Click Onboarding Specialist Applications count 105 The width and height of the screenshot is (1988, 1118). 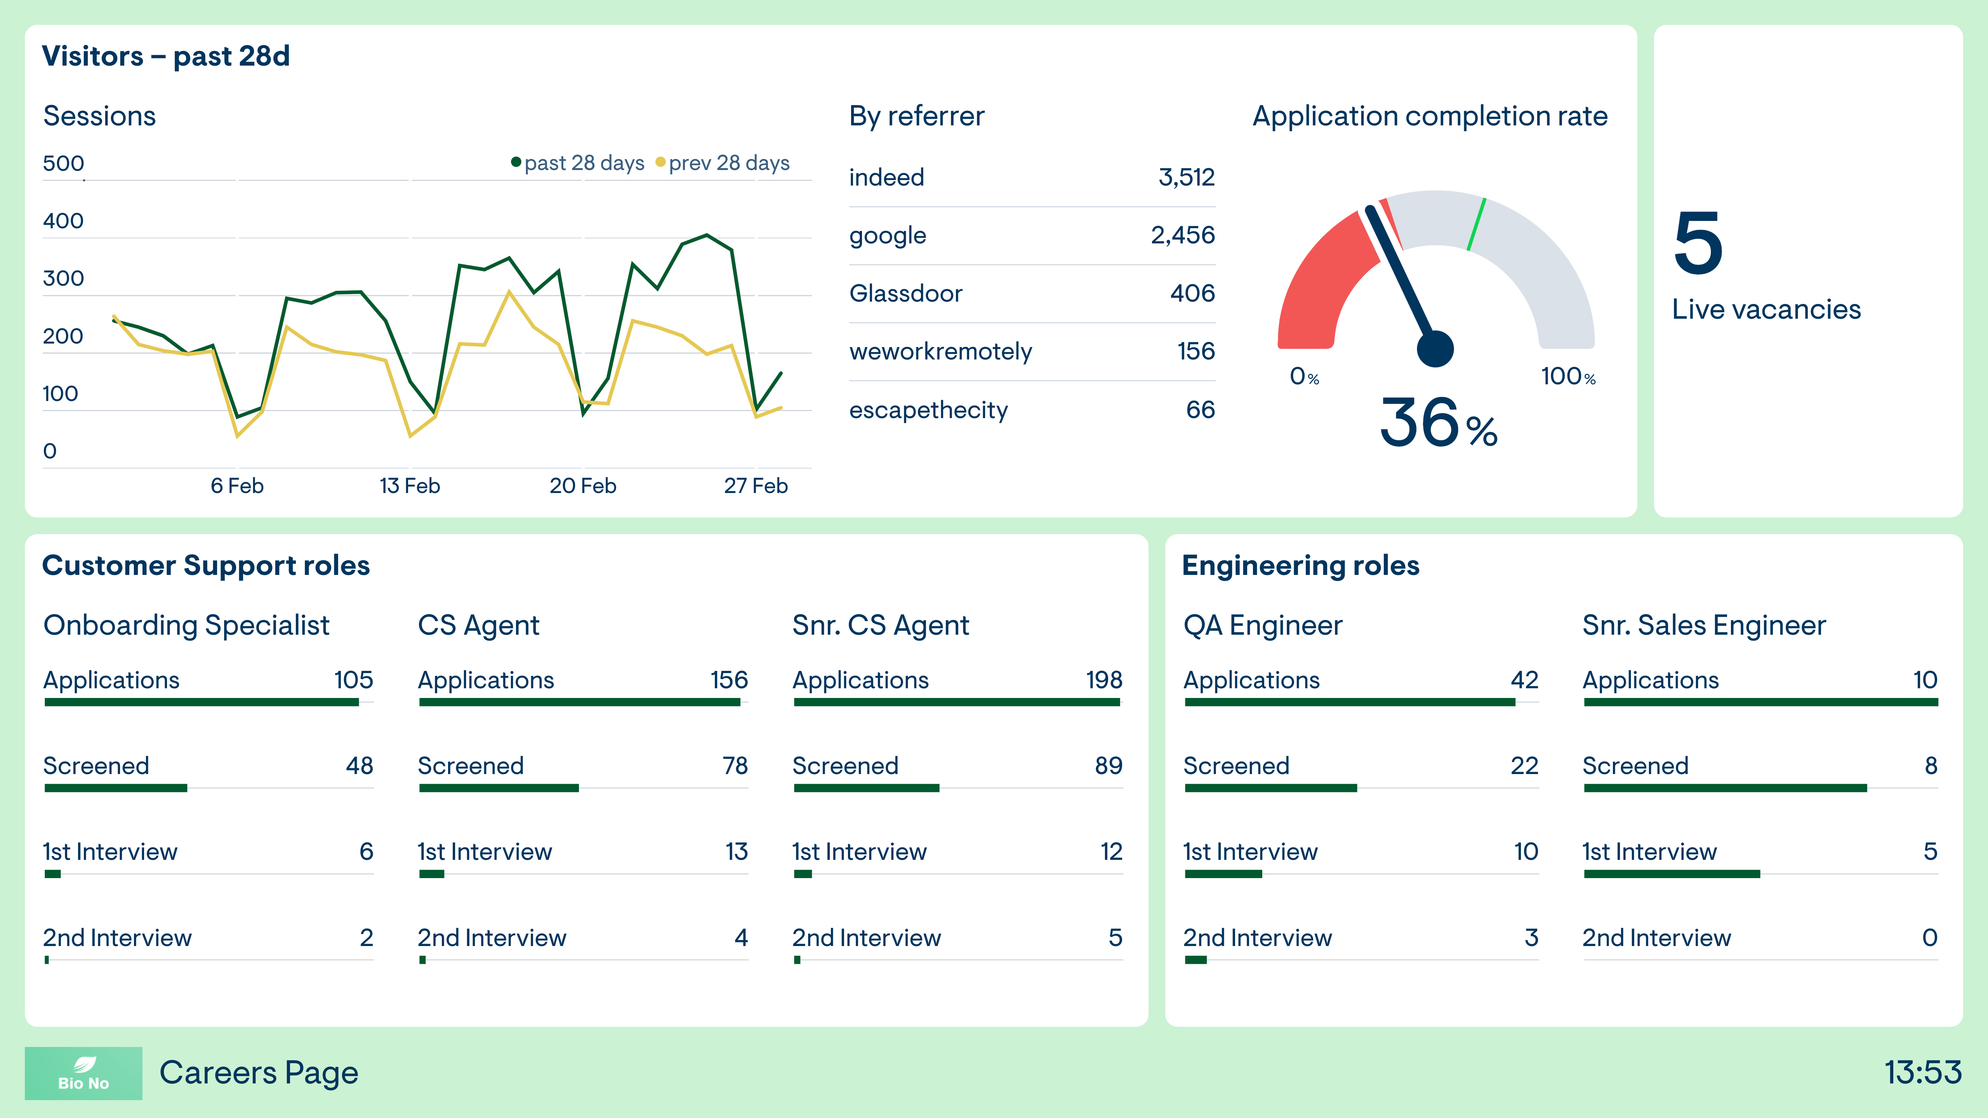(x=353, y=680)
